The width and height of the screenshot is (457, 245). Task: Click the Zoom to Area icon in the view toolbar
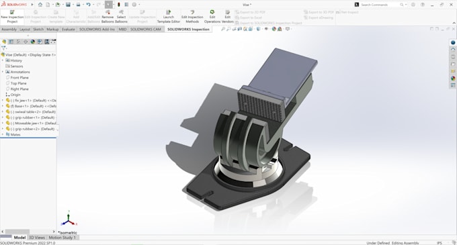pos(229,29)
